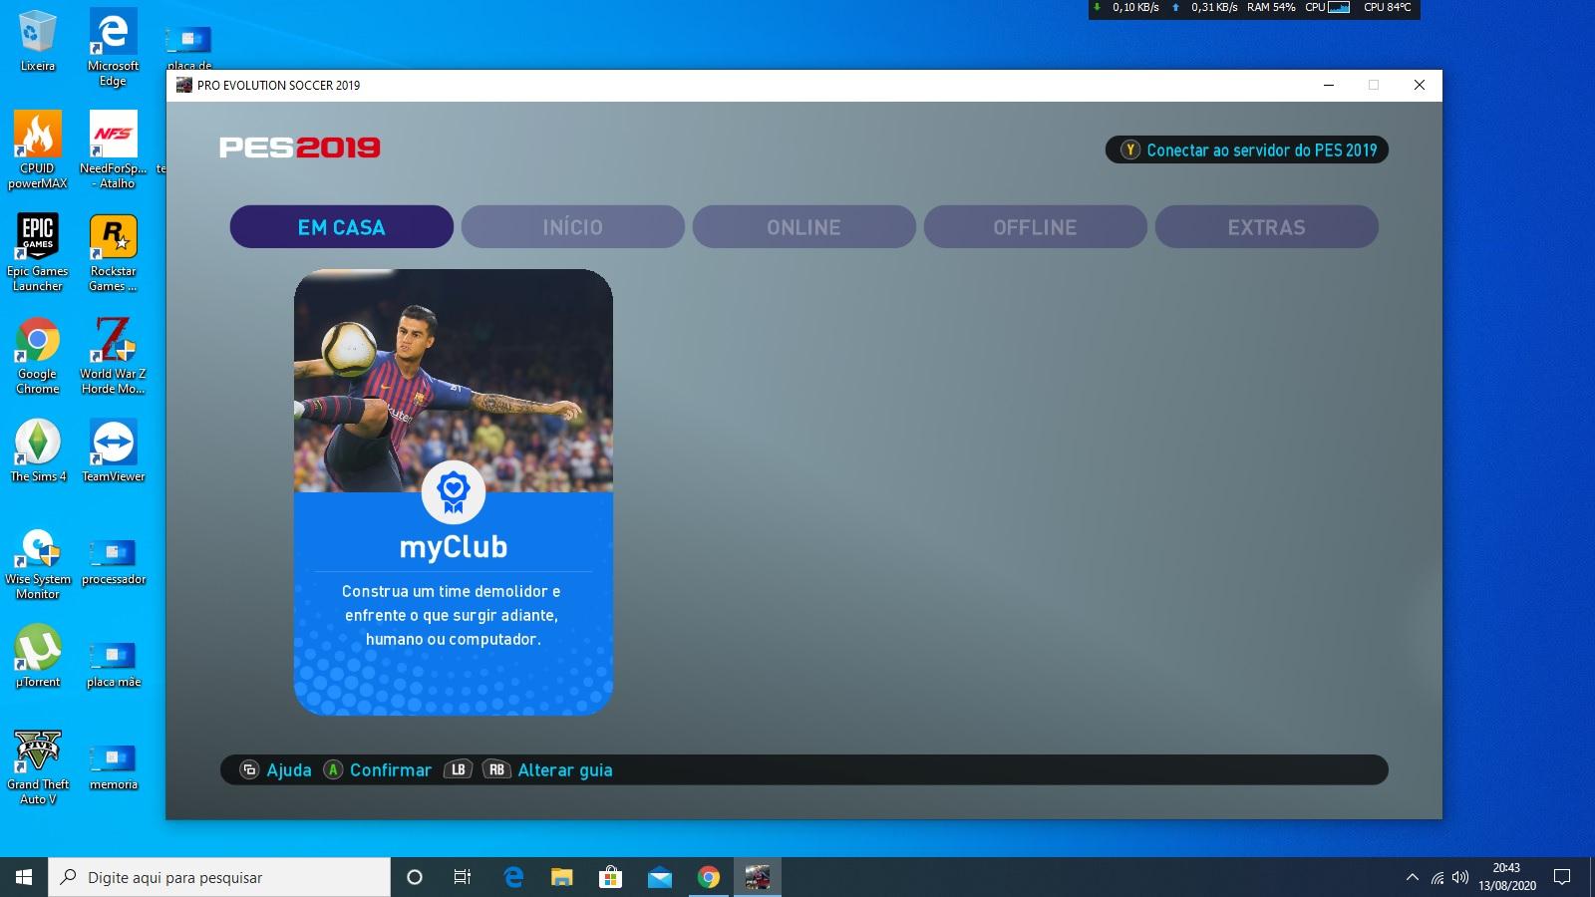
Task: Open Need For Speed desktop shortcut
Action: [x=113, y=149]
